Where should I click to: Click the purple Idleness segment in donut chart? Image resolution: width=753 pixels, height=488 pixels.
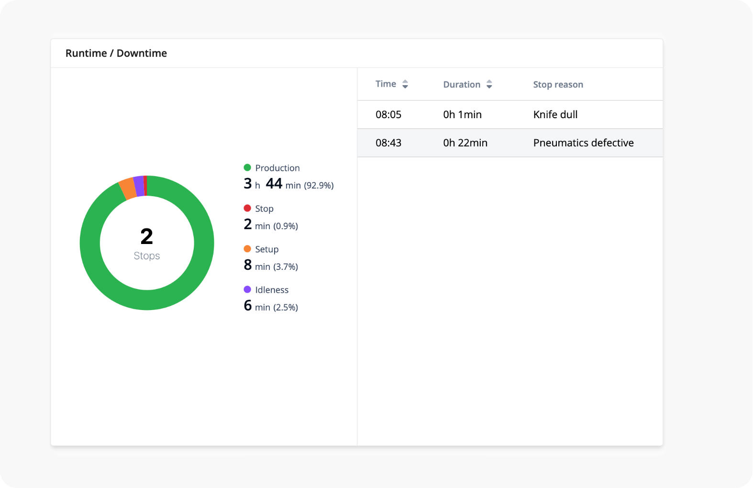click(x=139, y=186)
